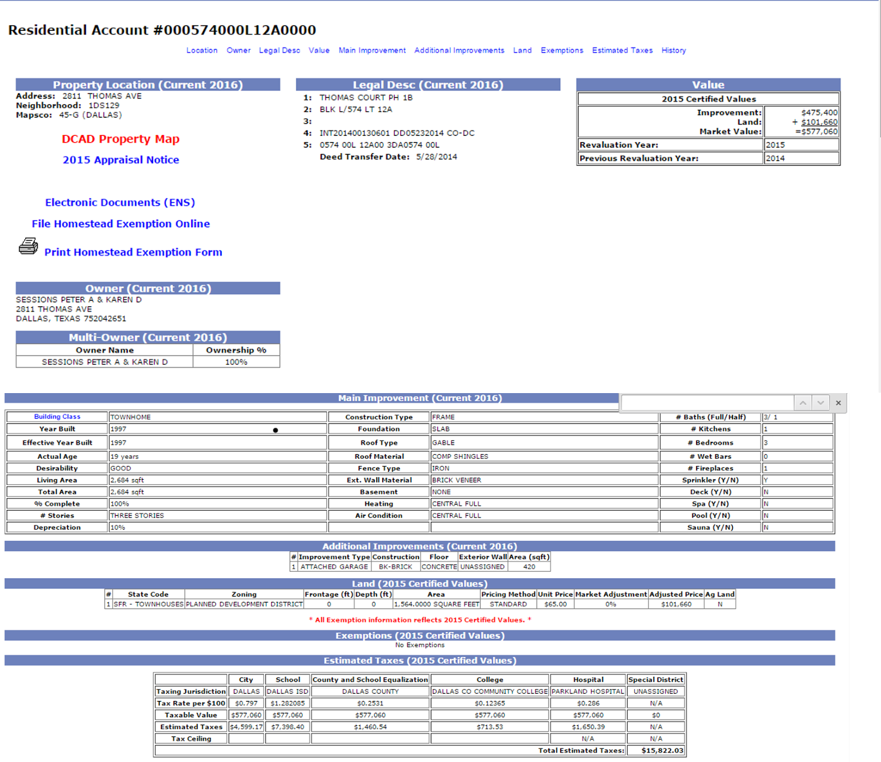Click the City tax rate $0.797
881x762 pixels.
[246, 703]
